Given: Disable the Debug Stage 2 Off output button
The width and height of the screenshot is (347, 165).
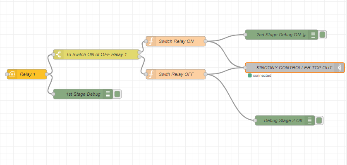Looking at the screenshot, I should coord(319,120).
